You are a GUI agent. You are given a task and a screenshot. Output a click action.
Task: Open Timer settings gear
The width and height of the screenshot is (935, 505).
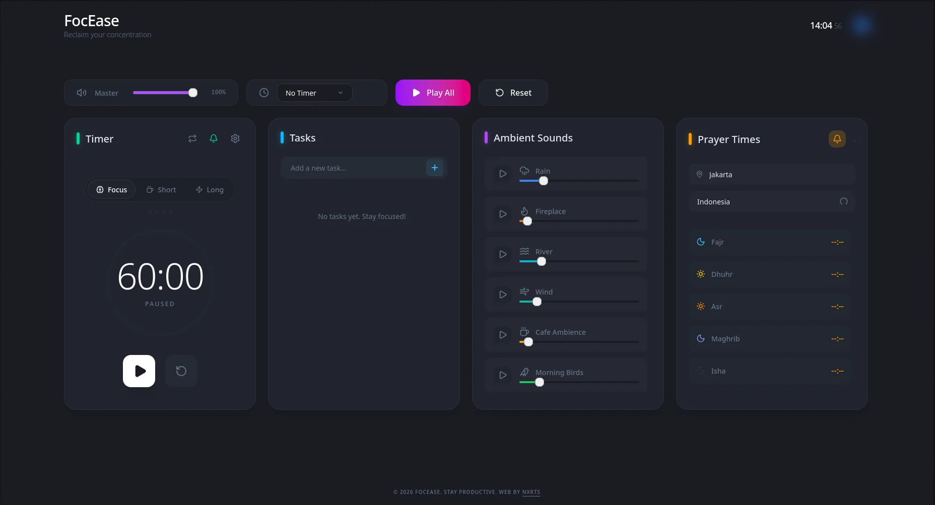point(235,138)
